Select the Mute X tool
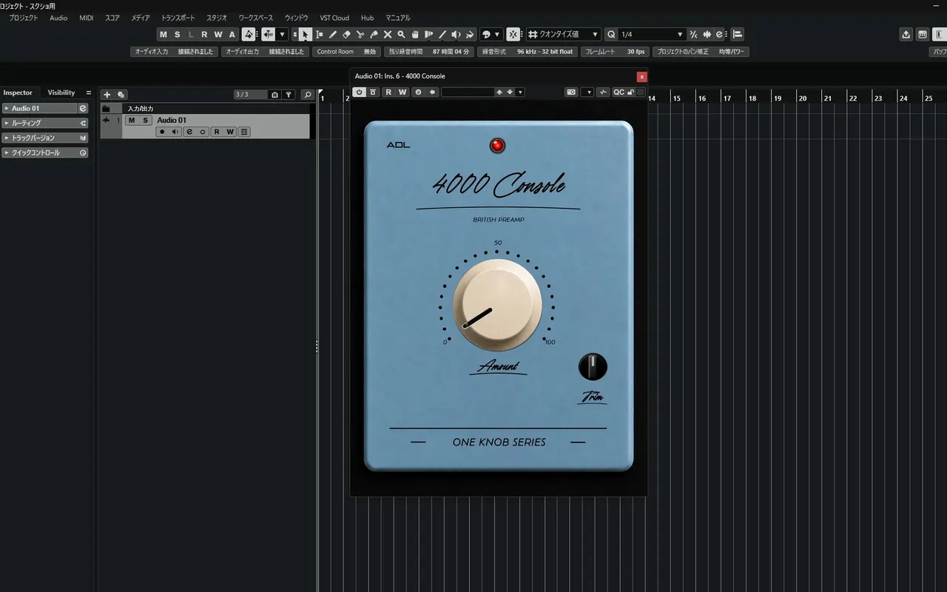 388,35
